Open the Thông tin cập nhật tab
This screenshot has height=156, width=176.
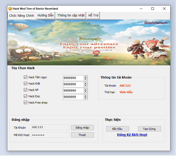(x=71, y=15)
